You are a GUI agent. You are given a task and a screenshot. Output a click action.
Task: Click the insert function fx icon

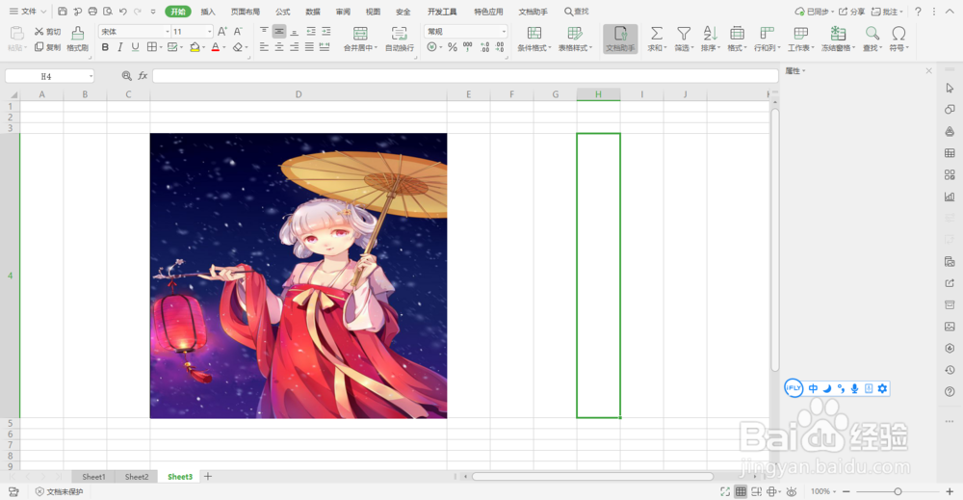(143, 75)
